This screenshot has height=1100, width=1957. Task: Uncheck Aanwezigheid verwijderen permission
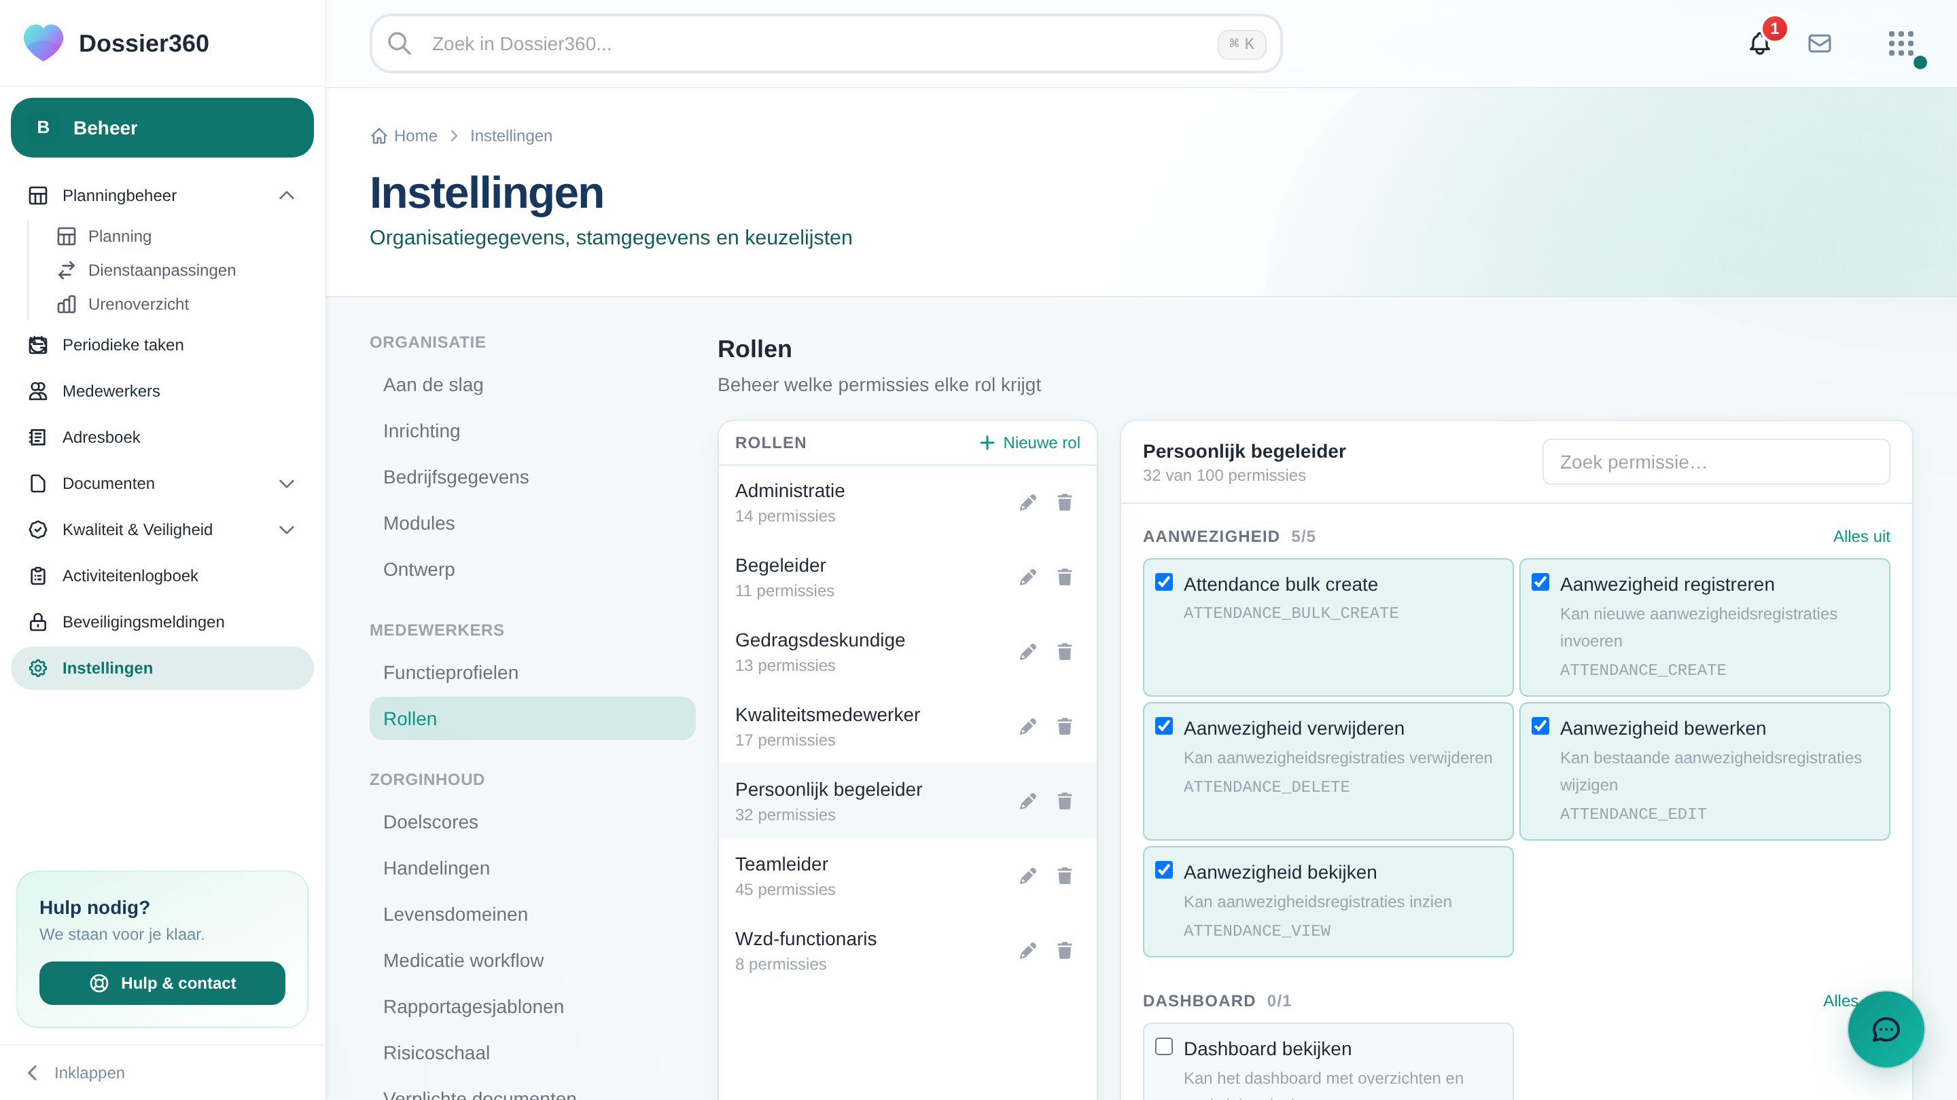(1164, 726)
